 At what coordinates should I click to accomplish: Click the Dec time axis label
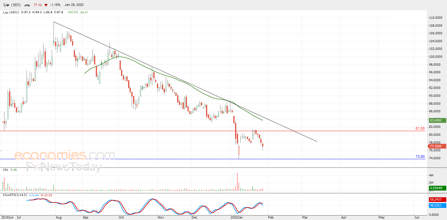tap(194, 218)
